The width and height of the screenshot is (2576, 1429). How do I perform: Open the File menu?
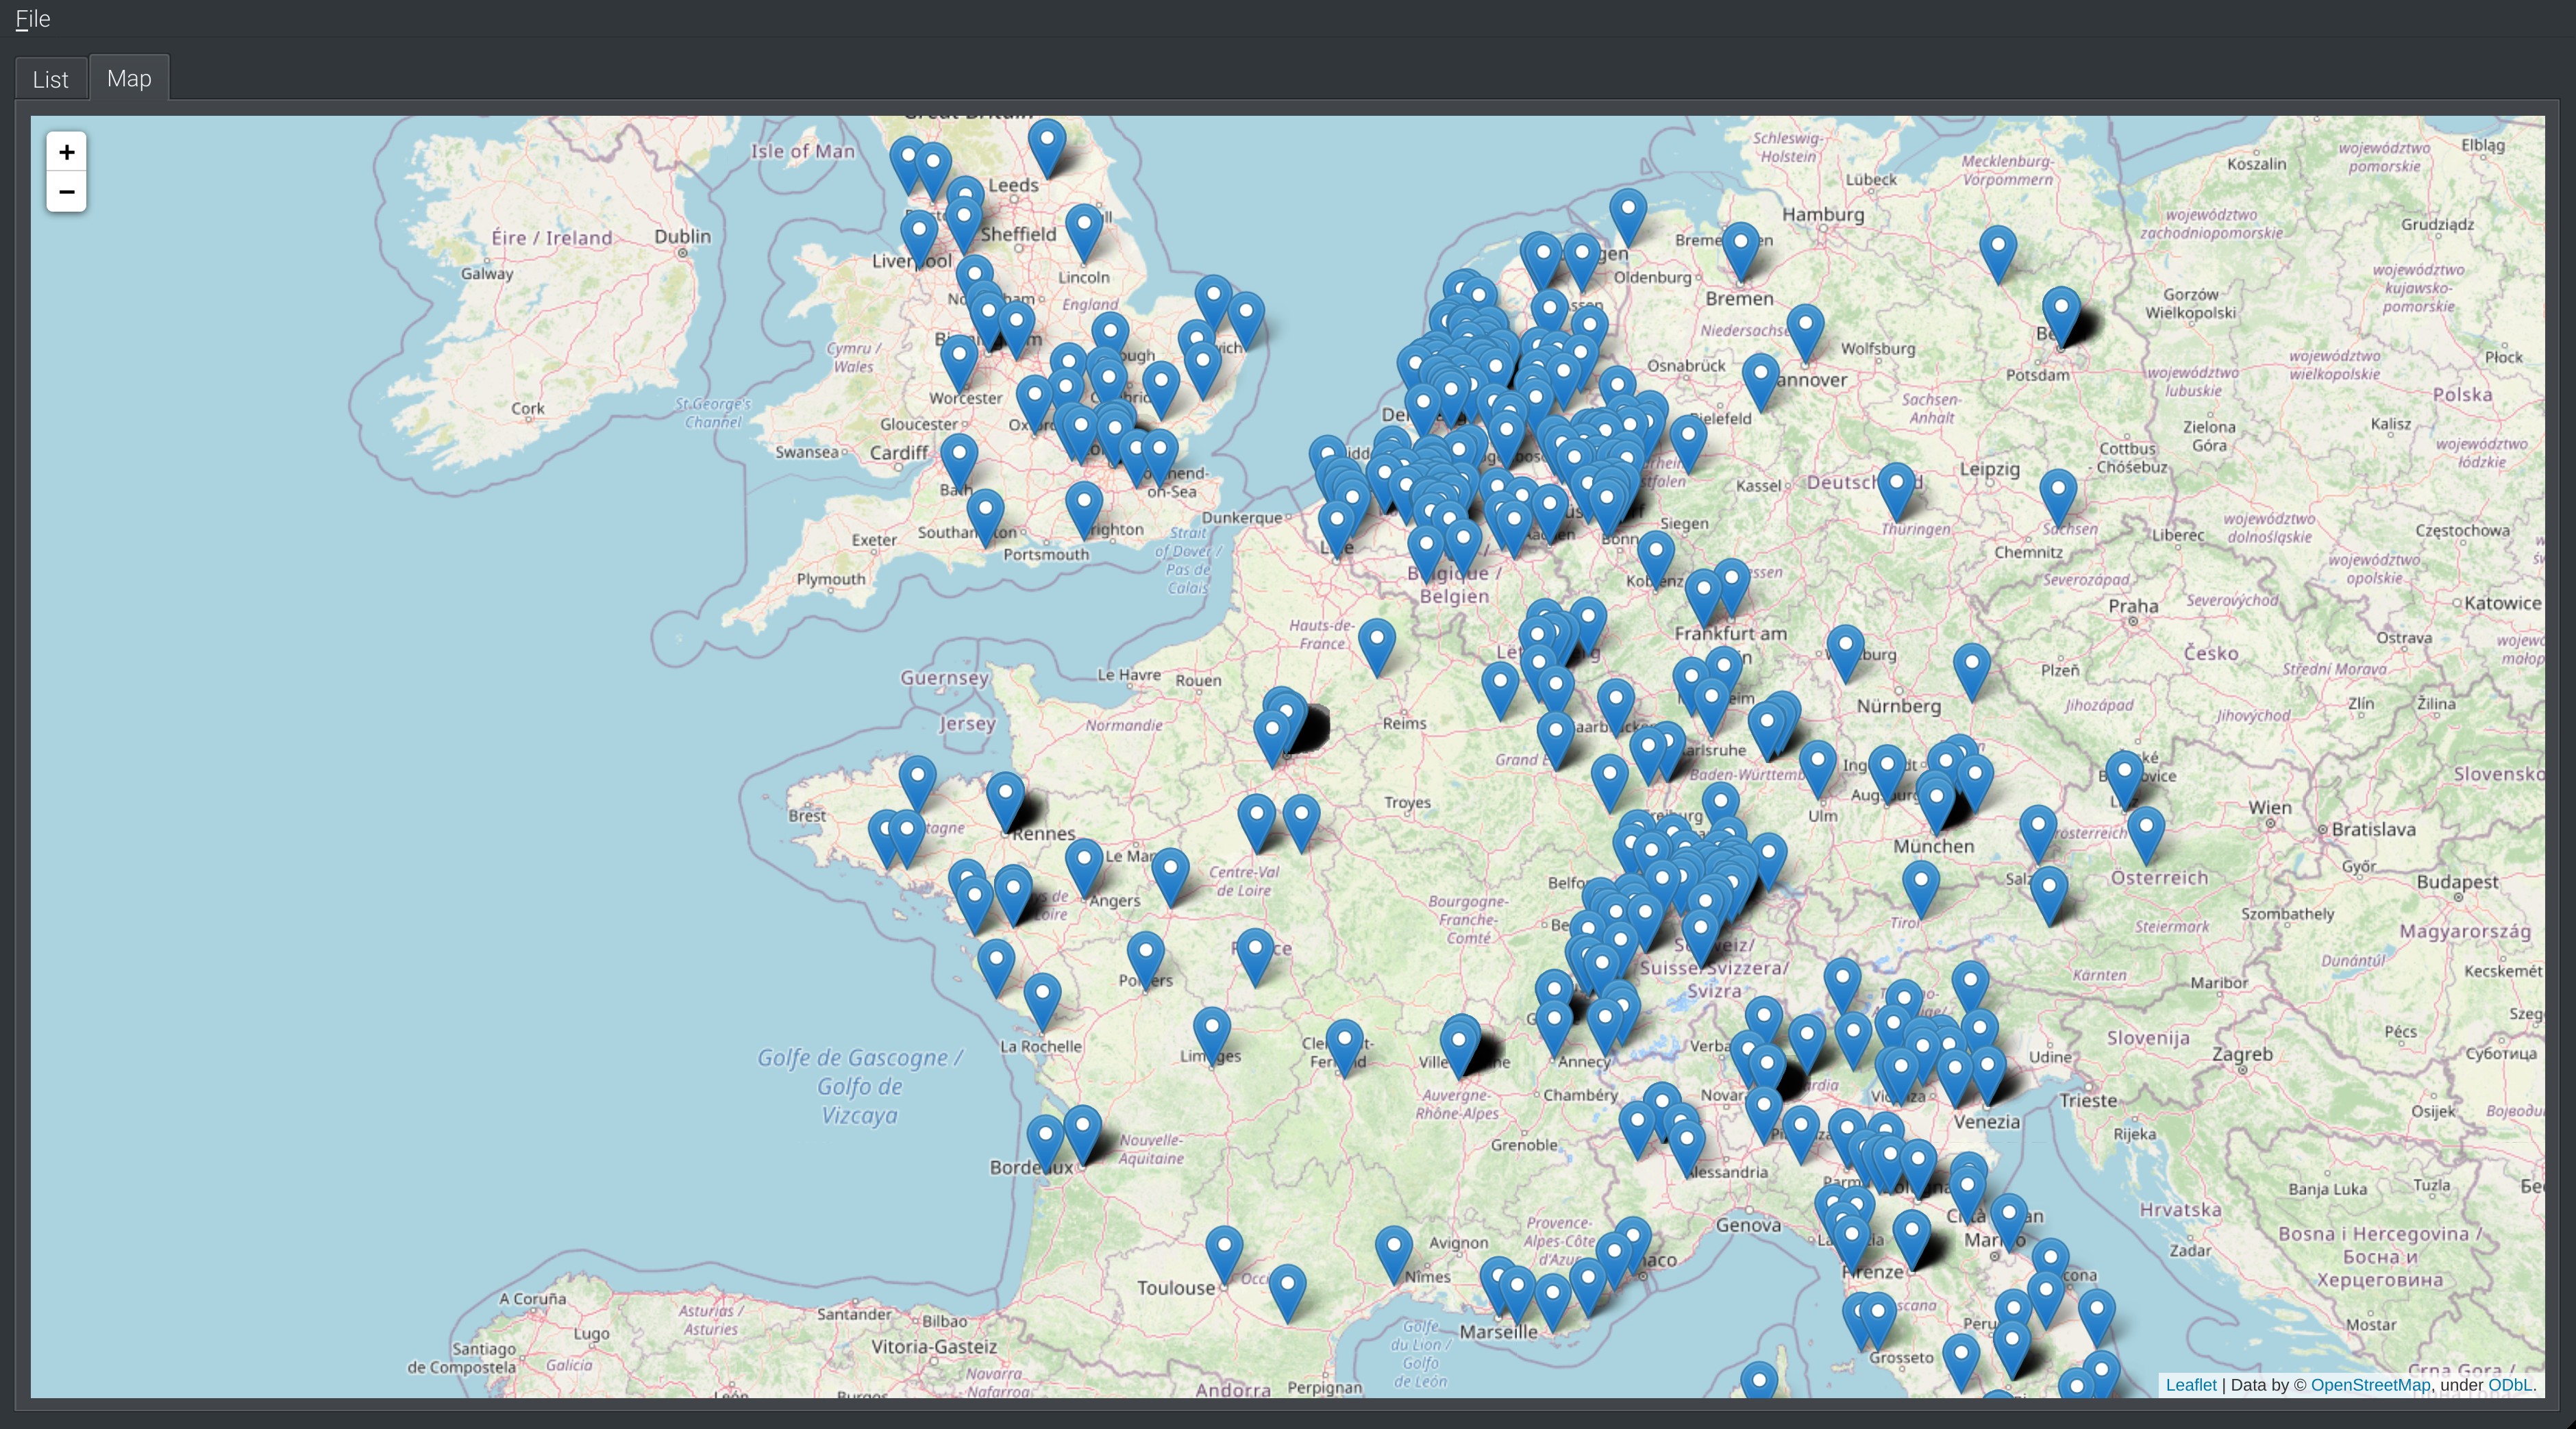tap(32, 19)
